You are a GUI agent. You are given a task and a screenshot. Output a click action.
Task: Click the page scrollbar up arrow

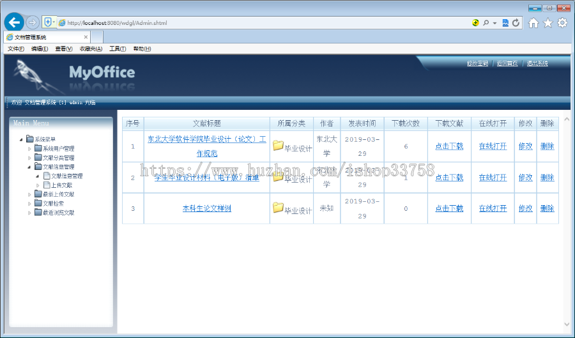(567, 119)
